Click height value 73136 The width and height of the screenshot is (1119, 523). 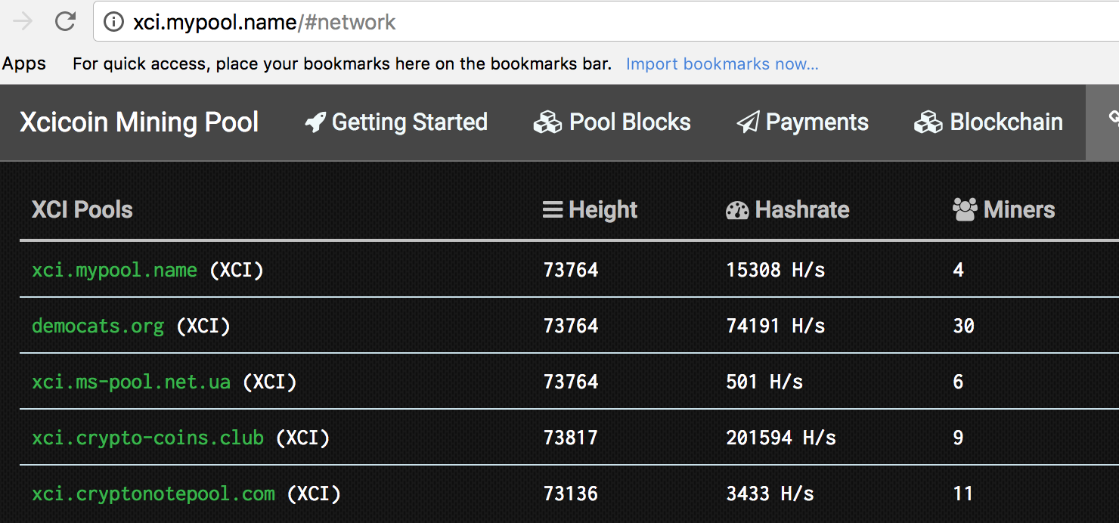pos(571,494)
